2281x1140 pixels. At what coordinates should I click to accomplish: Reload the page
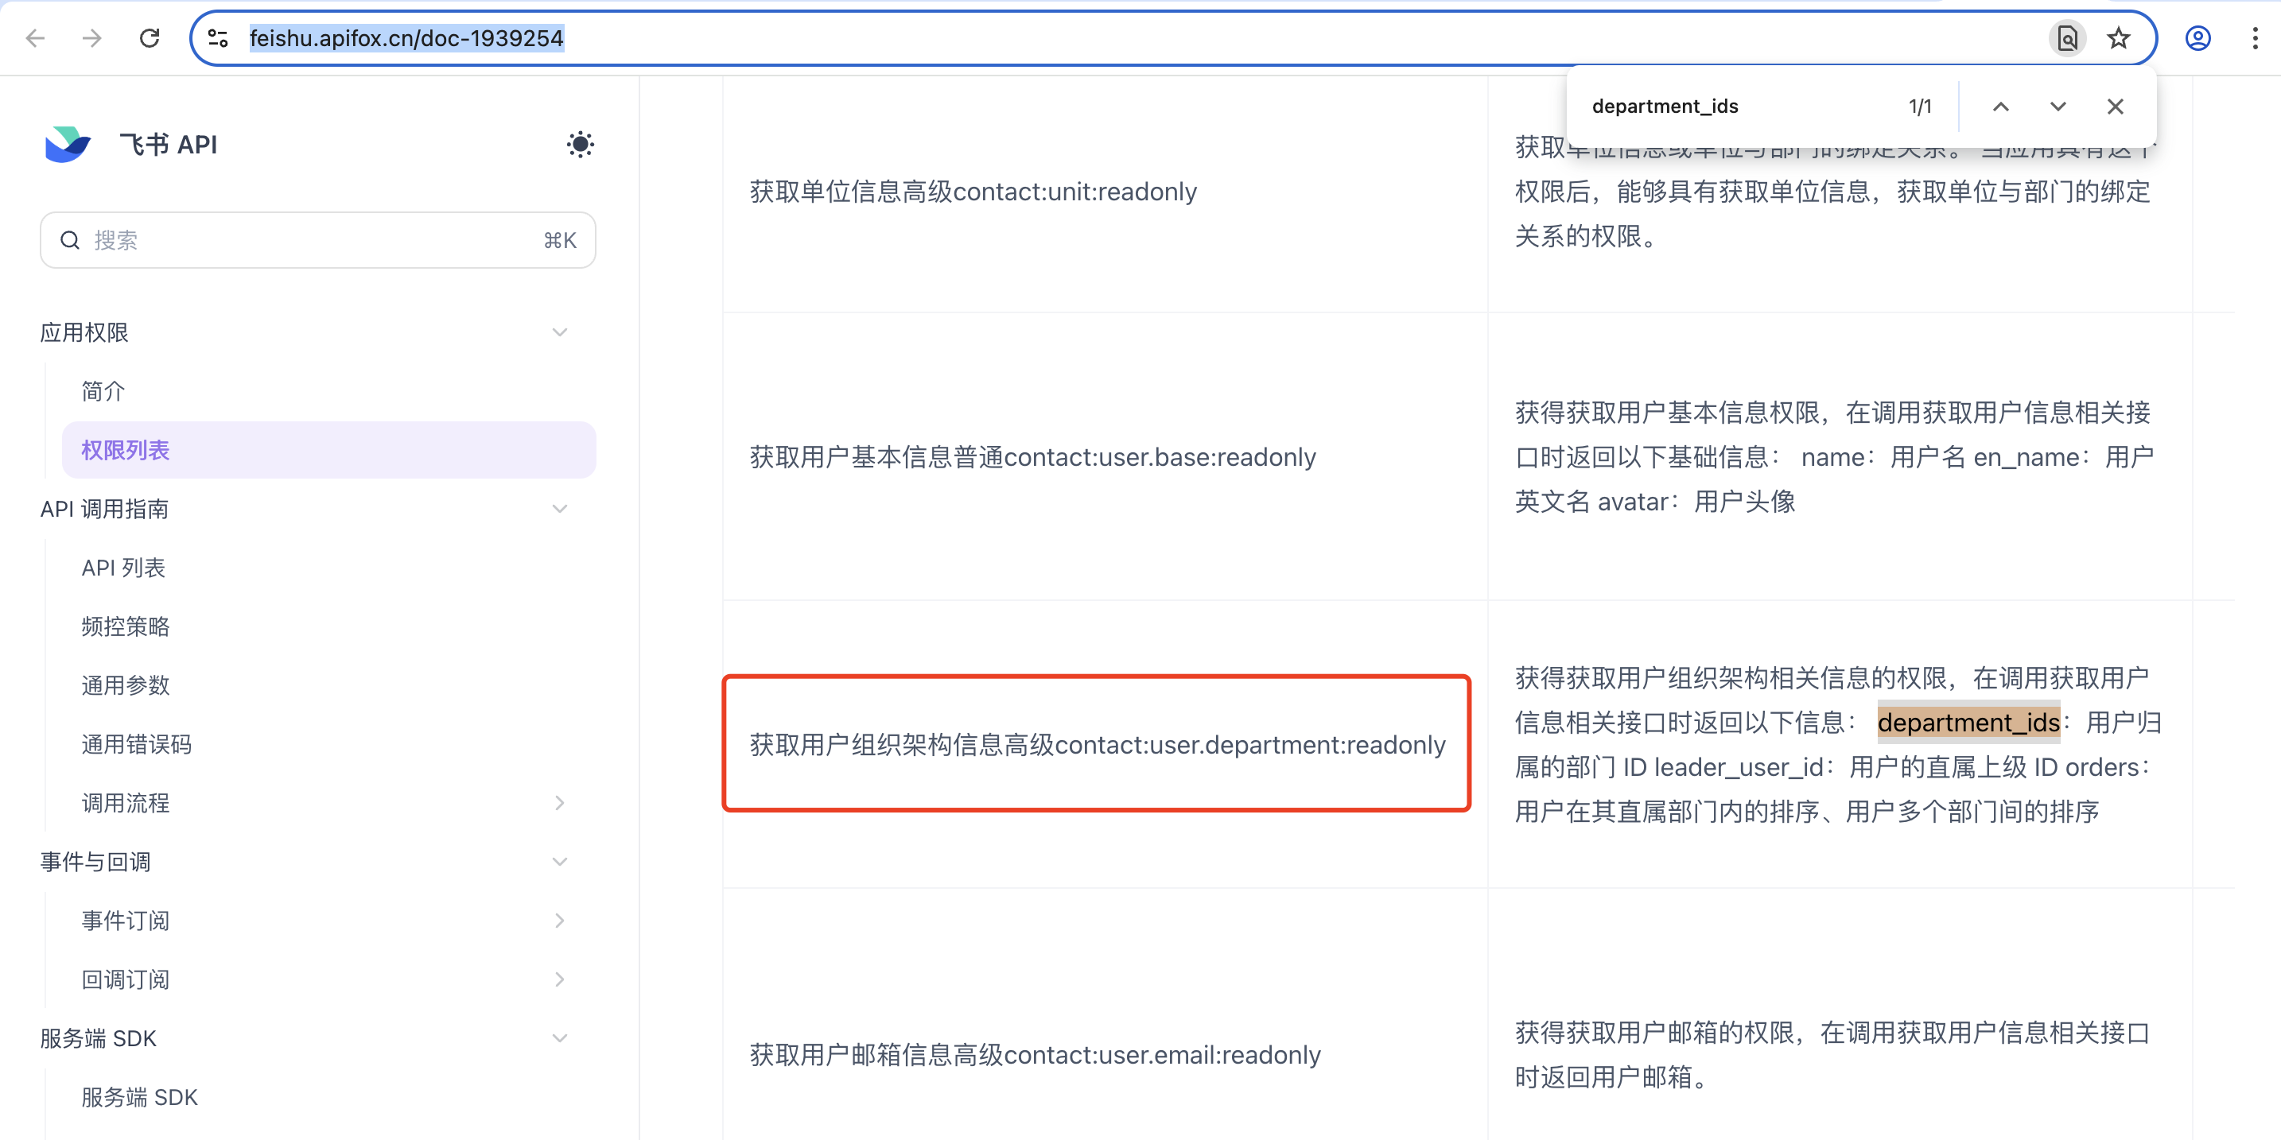pos(150,38)
